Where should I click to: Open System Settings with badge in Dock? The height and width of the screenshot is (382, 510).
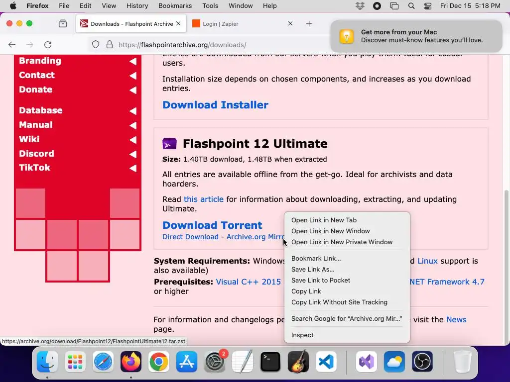tap(215, 361)
